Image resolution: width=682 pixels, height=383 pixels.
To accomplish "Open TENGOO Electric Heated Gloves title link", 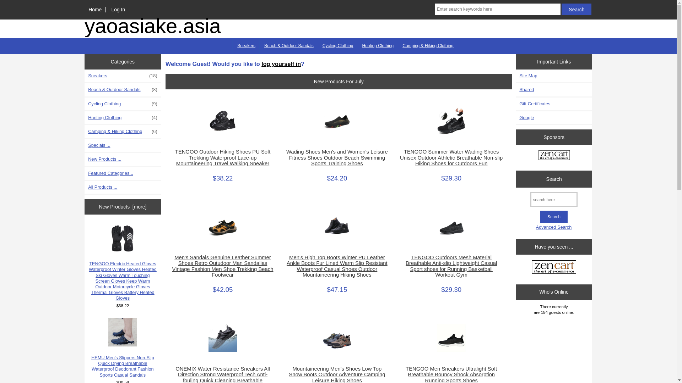I will pyautogui.click(x=123, y=281).
